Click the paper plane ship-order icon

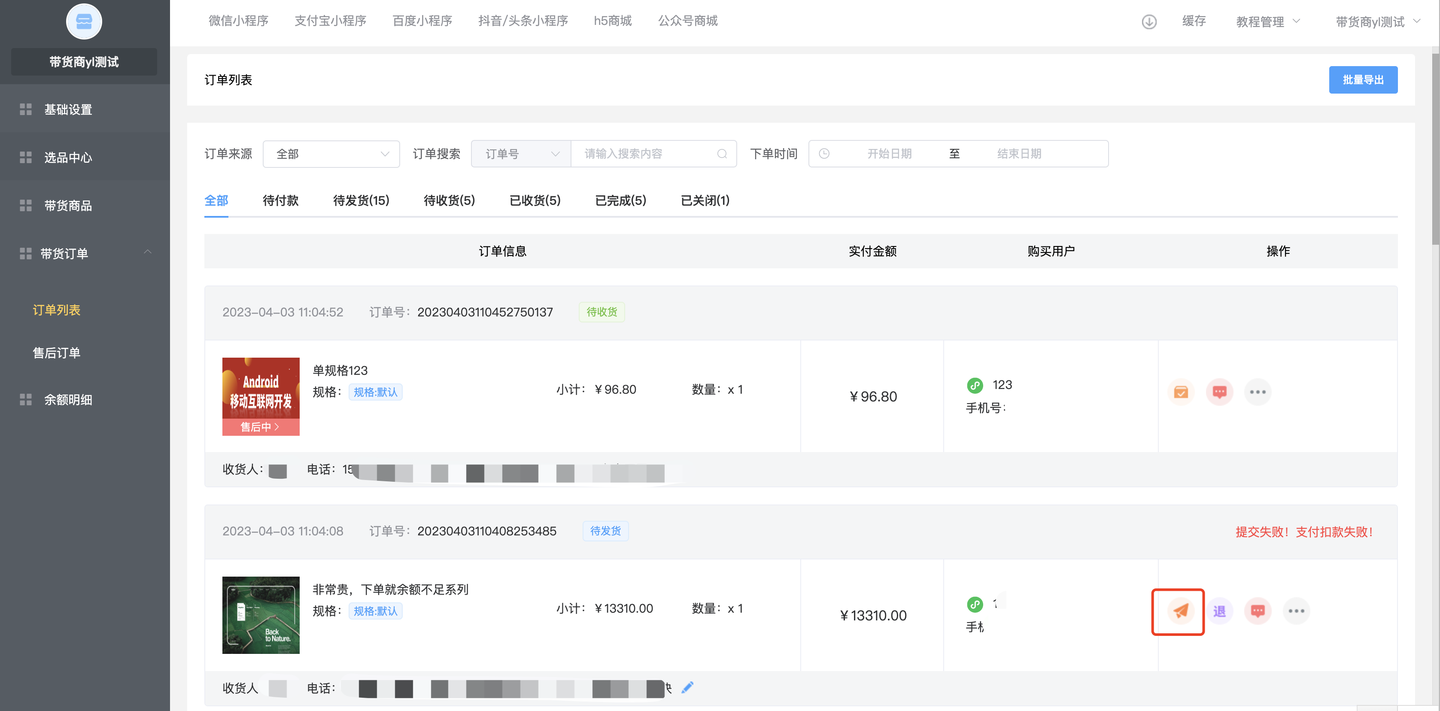click(x=1180, y=611)
